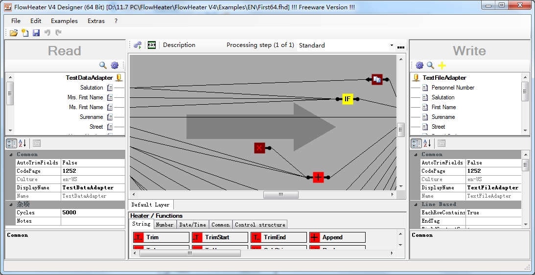Screen dimensions: 535x275
Task: Switch to the Date/Time heater tab
Action: 192,225
